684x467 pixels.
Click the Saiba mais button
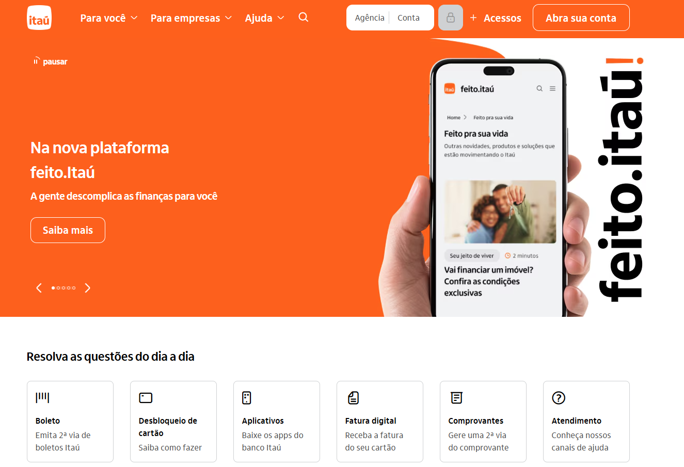pyautogui.click(x=68, y=230)
